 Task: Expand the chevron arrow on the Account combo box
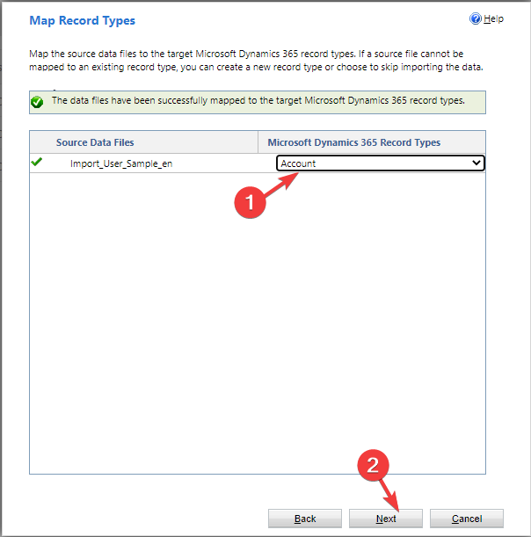point(476,163)
